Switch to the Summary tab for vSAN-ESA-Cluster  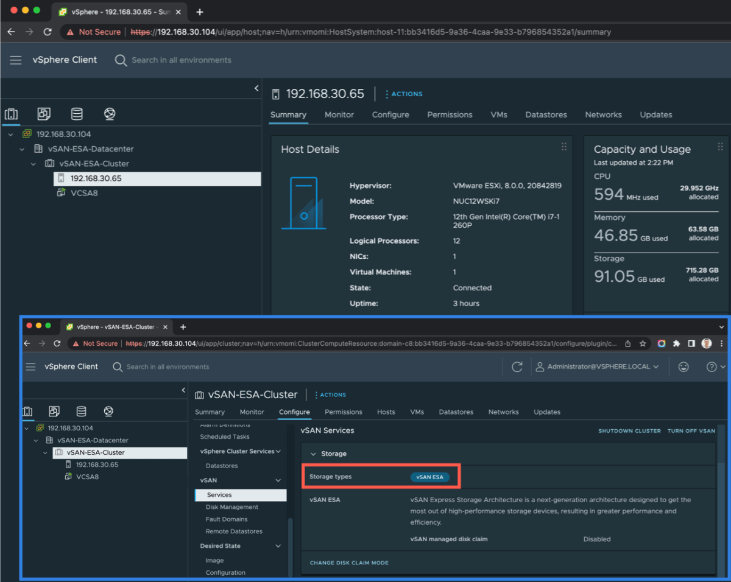click(210, 412)
